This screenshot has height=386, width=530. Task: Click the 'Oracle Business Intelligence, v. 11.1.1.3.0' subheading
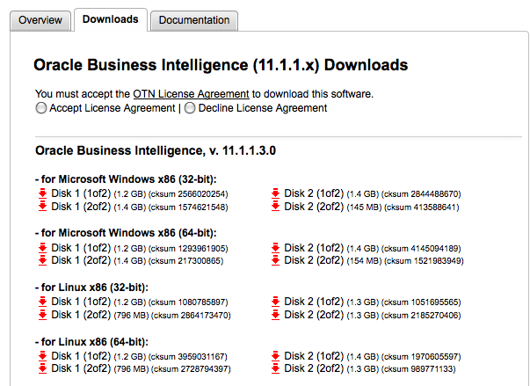tap(156, 150)
